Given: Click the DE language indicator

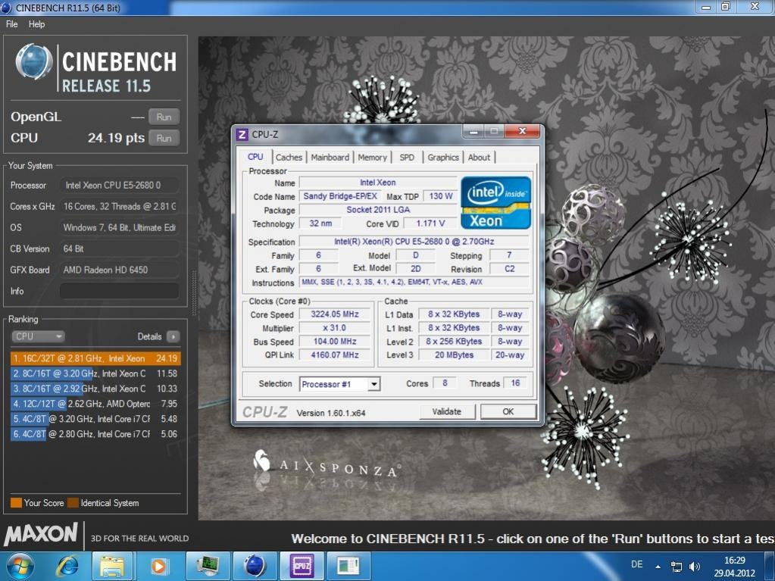Looking at the screenshot, I should click(x=637, y=564).
